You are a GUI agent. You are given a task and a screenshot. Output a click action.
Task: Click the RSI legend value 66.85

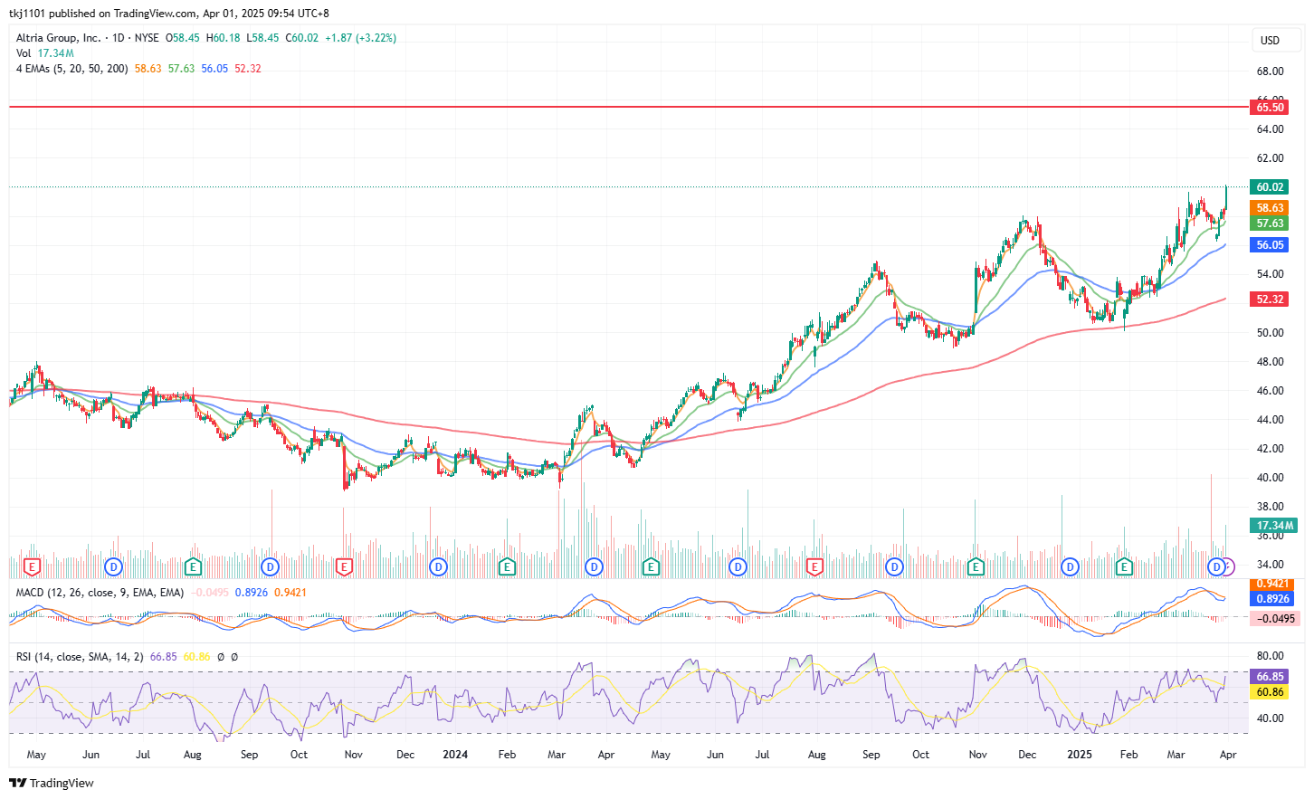[163, 657]
